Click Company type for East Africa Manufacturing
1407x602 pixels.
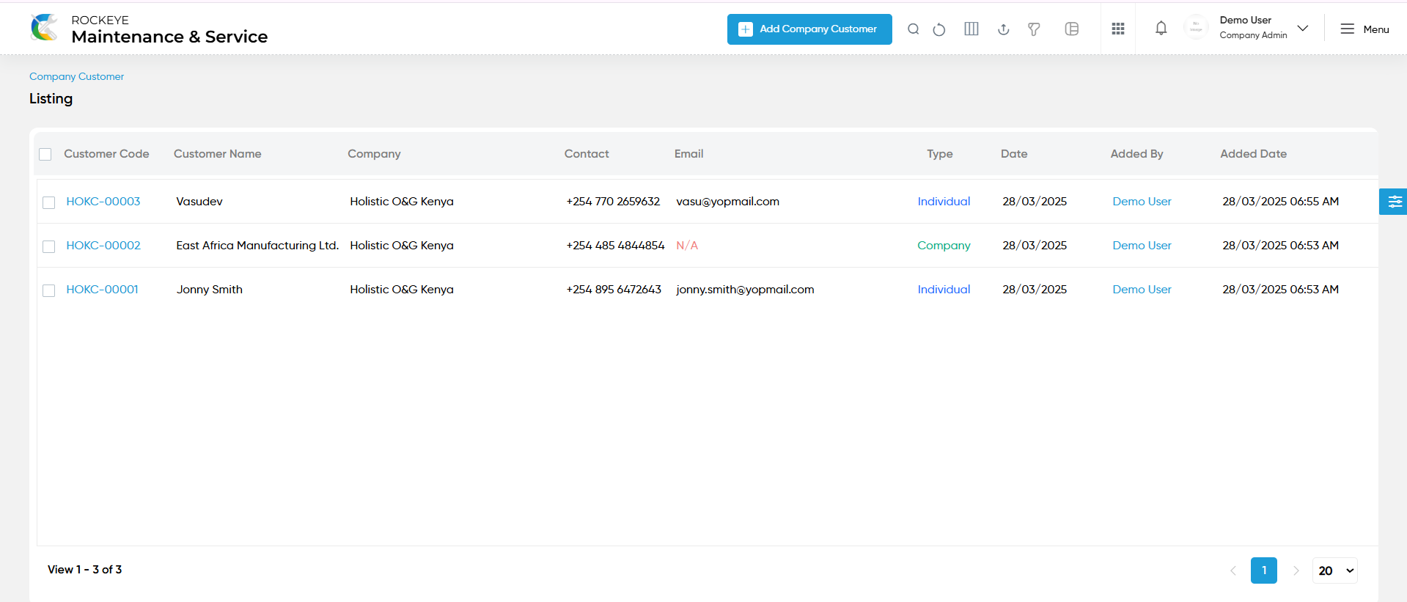tap(944, 246)
